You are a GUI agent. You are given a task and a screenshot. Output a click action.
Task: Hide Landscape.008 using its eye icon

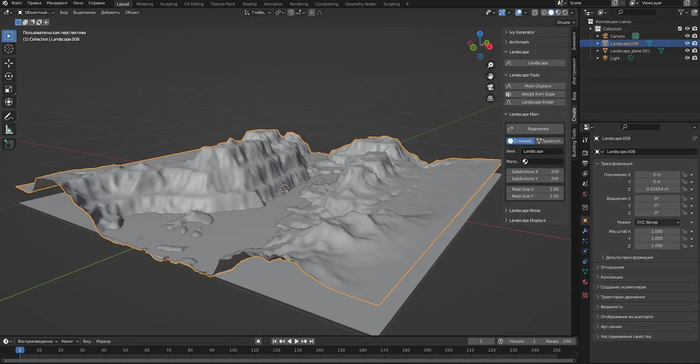(x=687, y=44)
